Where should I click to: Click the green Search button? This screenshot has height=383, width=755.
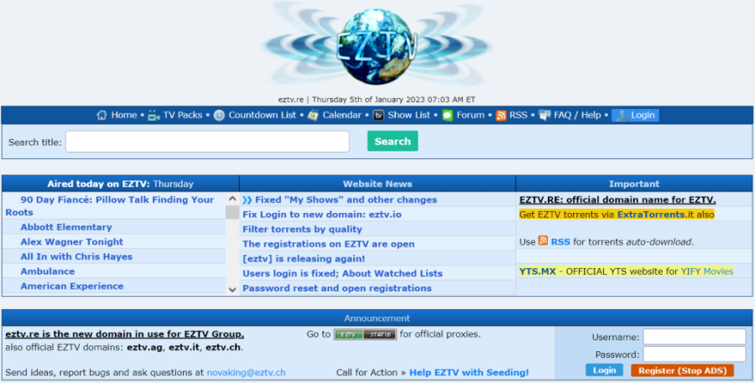393,142
